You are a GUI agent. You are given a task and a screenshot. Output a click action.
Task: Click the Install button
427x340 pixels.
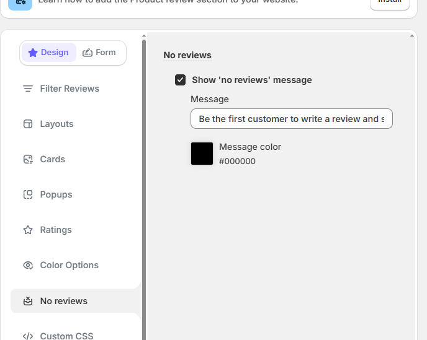click(x=390, y=3)
